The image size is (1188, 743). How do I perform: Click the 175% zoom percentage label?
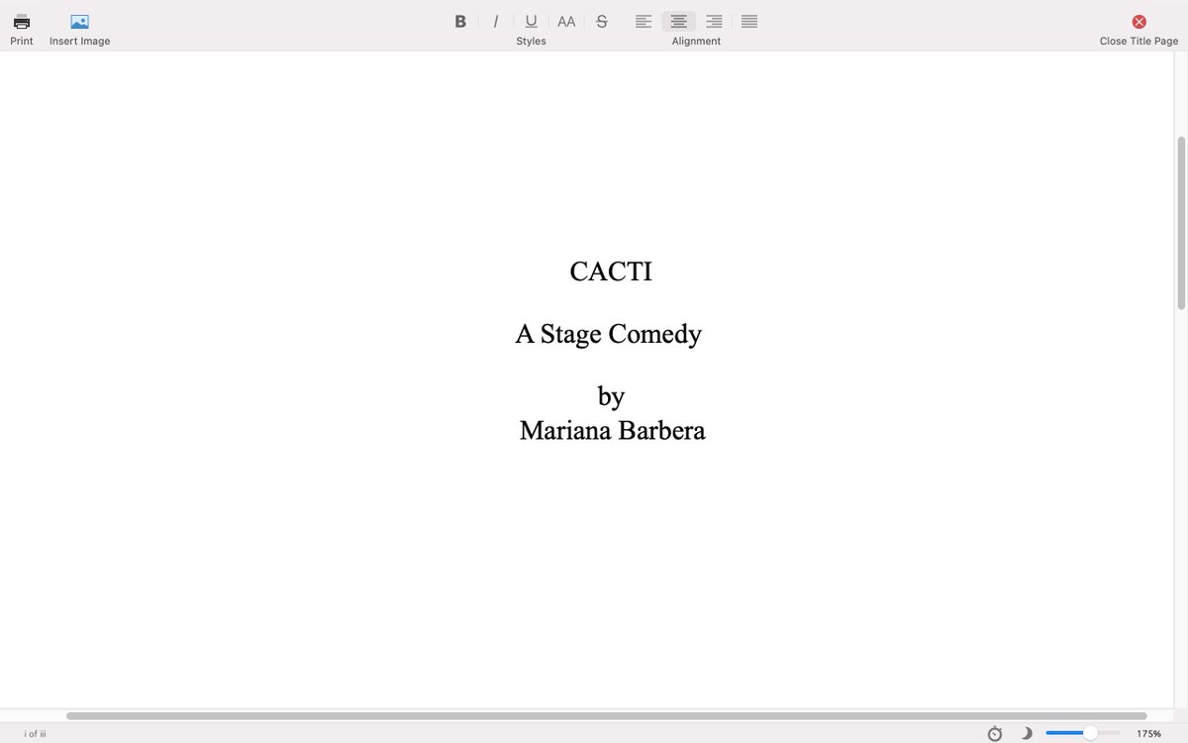point(1148,733)
